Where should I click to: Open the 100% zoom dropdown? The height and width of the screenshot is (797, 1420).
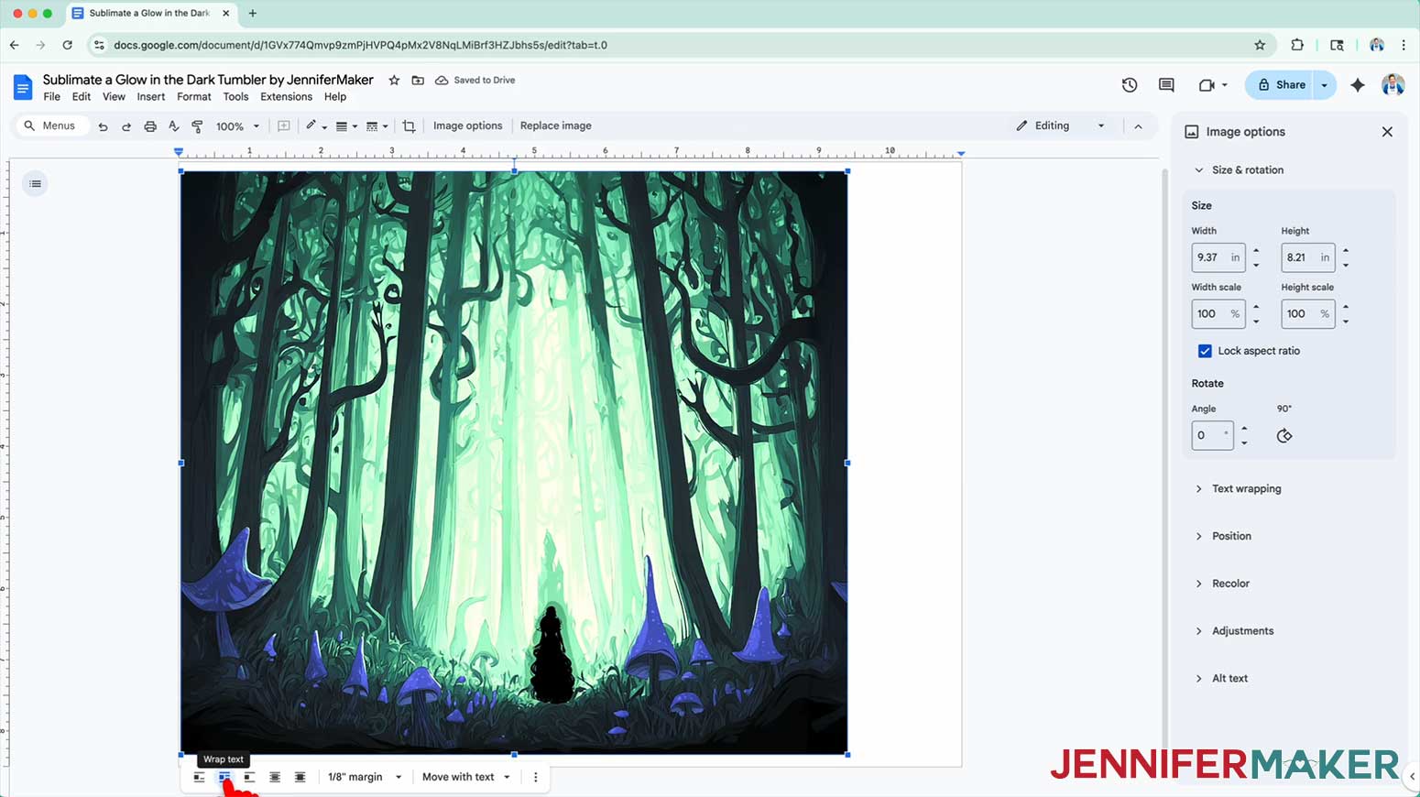(x=237, y=126)
